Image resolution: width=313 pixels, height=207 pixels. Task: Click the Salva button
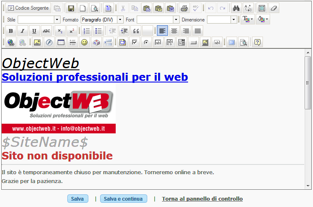[78, 199]
